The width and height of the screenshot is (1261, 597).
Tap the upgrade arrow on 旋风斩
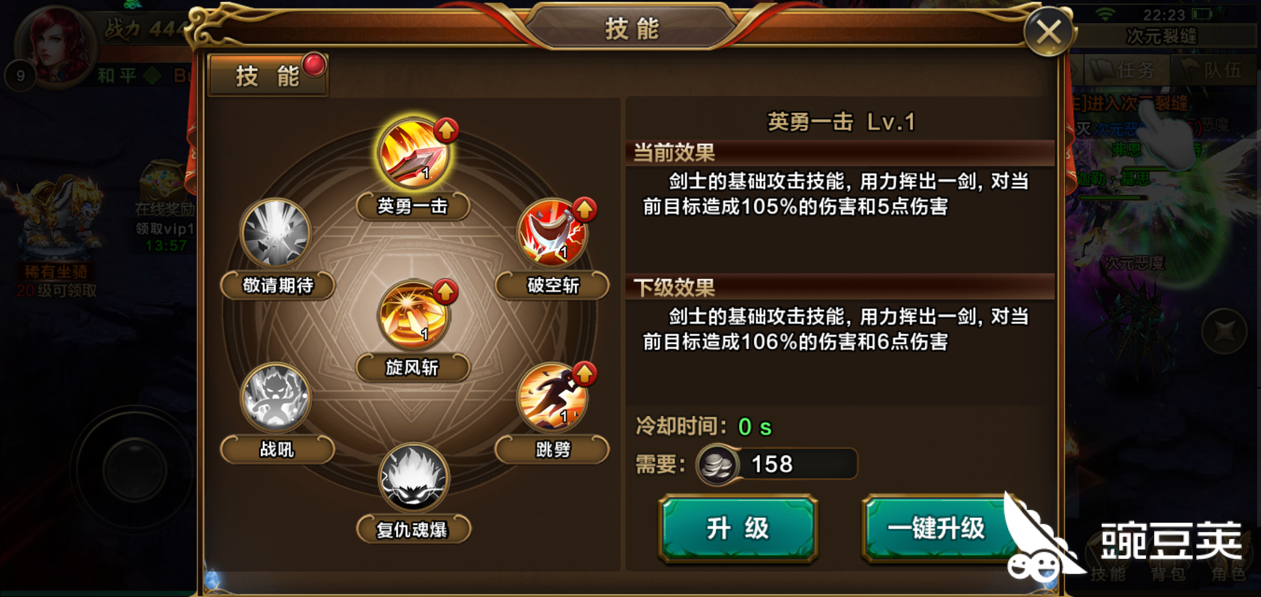click(445, 291)
